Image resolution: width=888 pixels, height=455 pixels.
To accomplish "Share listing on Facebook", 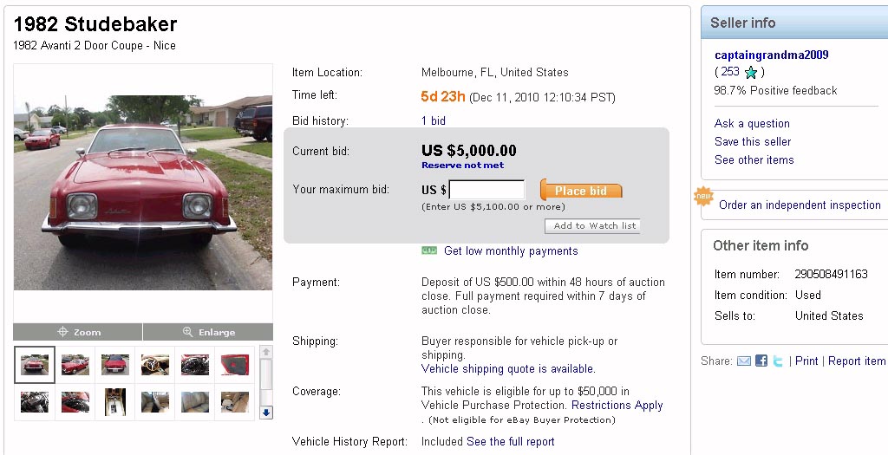I will (x=761, y=361).
